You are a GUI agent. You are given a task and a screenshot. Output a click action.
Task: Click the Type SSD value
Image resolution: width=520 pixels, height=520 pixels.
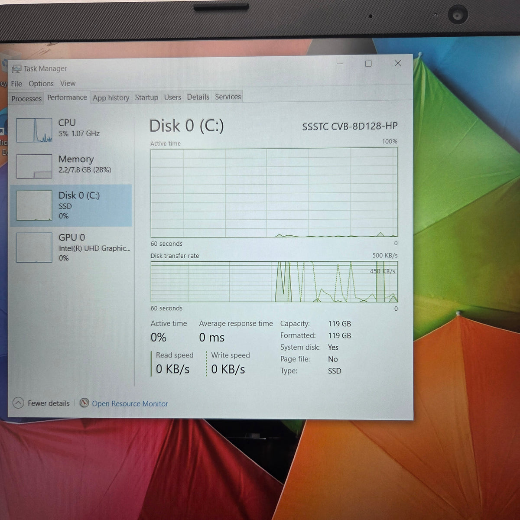335,371
